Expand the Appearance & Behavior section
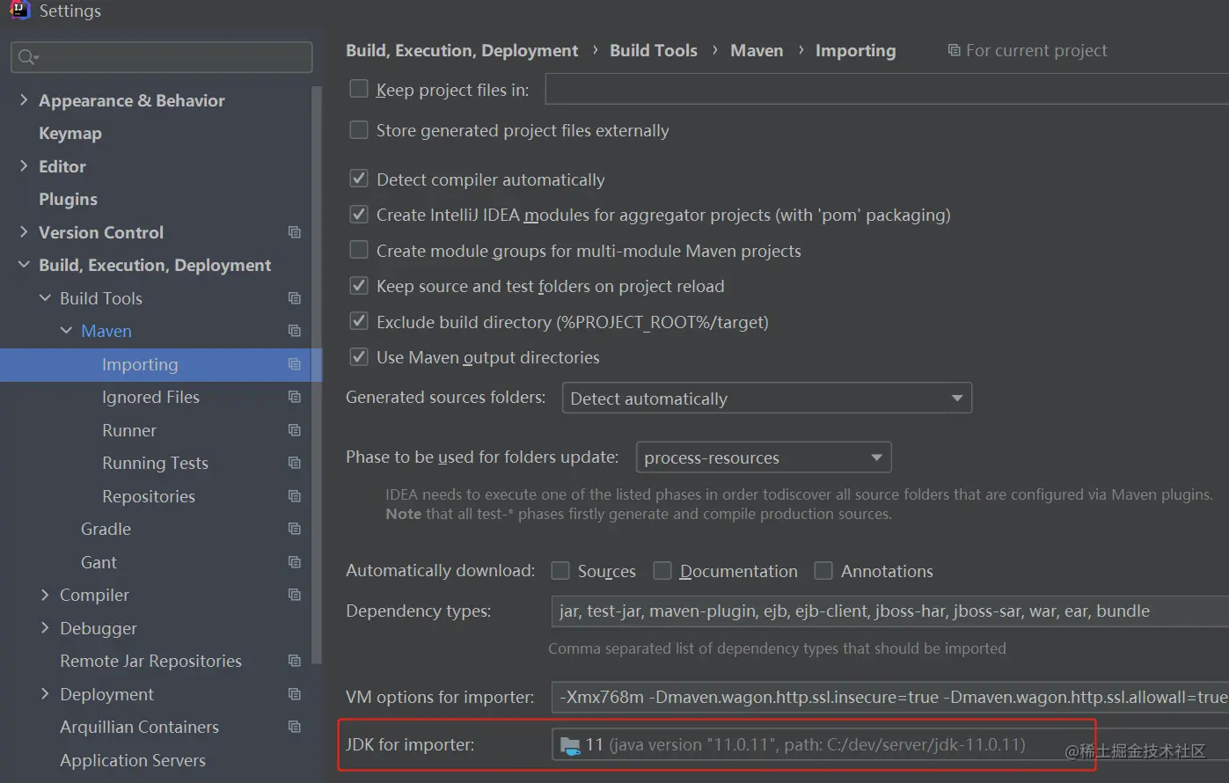 (24, 100)
